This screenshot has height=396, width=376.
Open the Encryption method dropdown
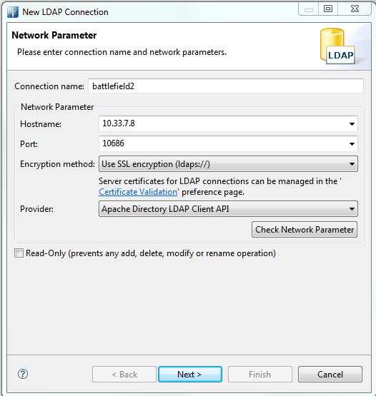(228, 164)
